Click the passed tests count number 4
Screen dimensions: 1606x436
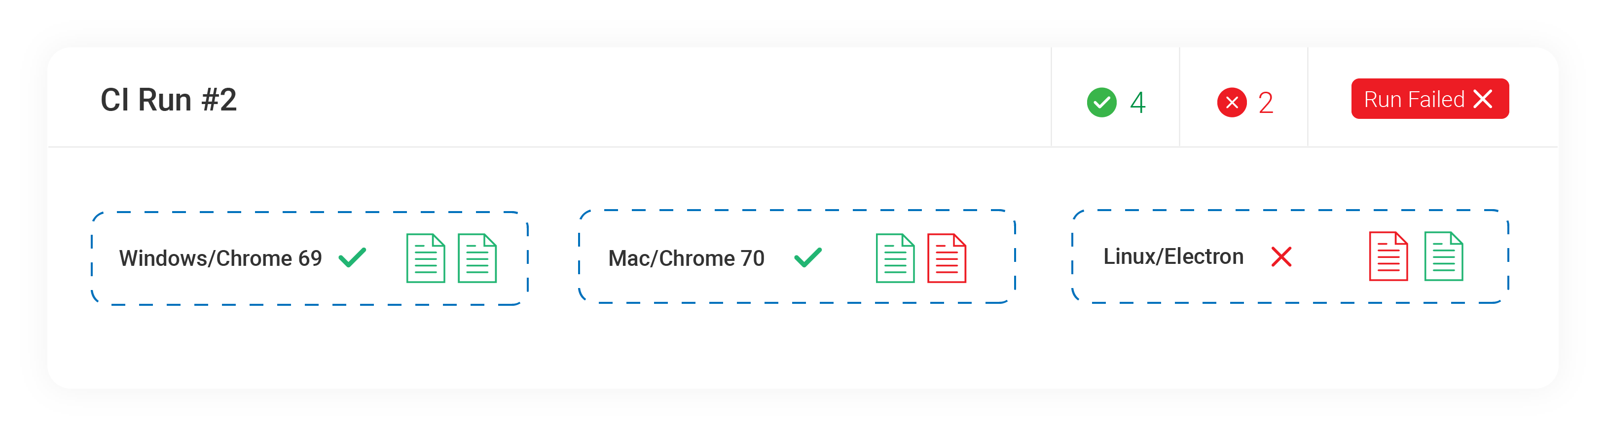pos(1137,102)
